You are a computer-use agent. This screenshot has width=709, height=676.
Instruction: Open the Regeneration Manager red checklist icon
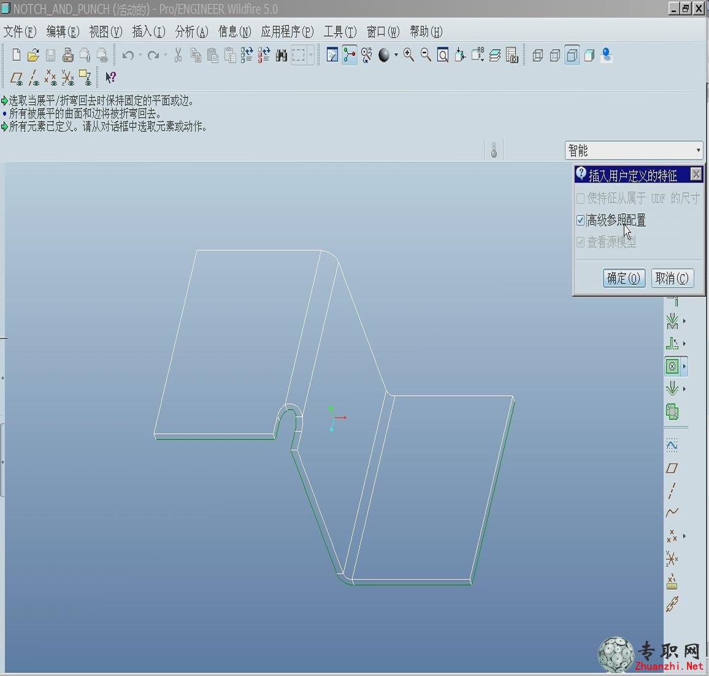pos(264,55)
